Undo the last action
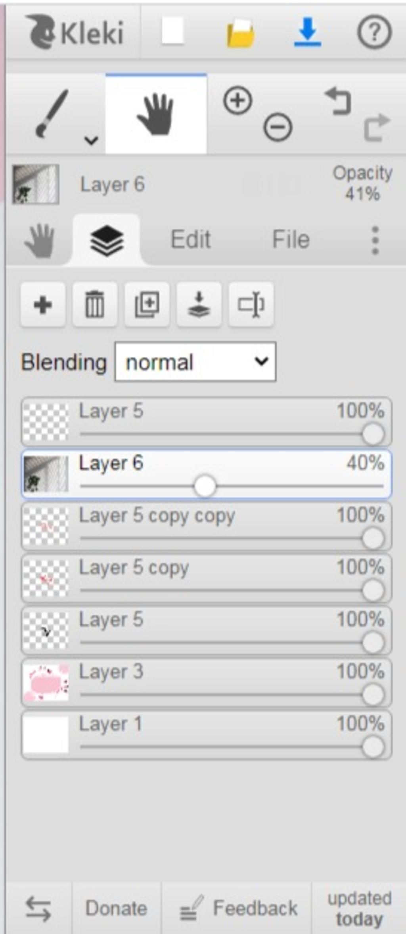Viewport: 406px width, 934px height. tap(339, 102)
